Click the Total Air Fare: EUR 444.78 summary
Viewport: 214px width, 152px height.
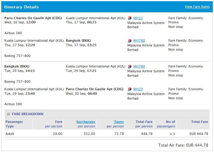(x=183, y=145)
